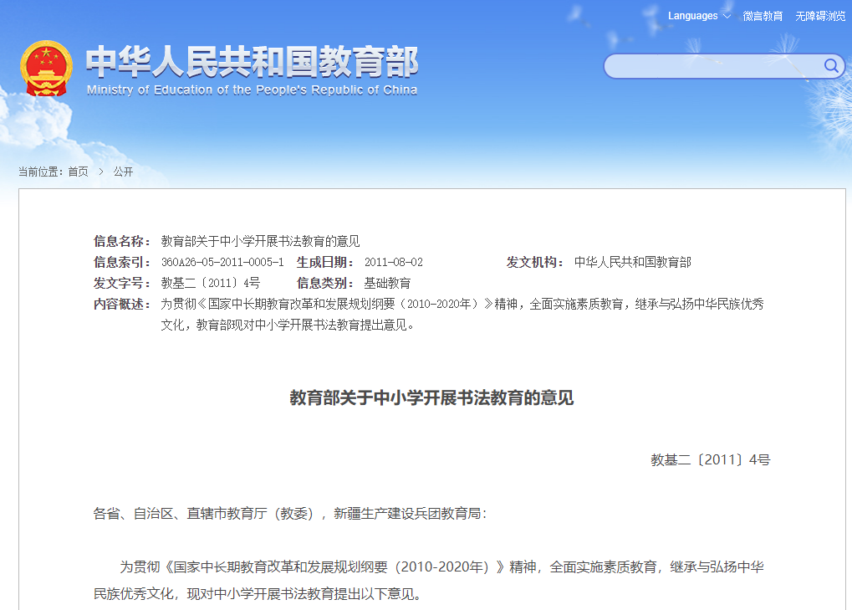
Task: Click the bold centered article heading
Action: pyautogui.click(x=431, y=397)
